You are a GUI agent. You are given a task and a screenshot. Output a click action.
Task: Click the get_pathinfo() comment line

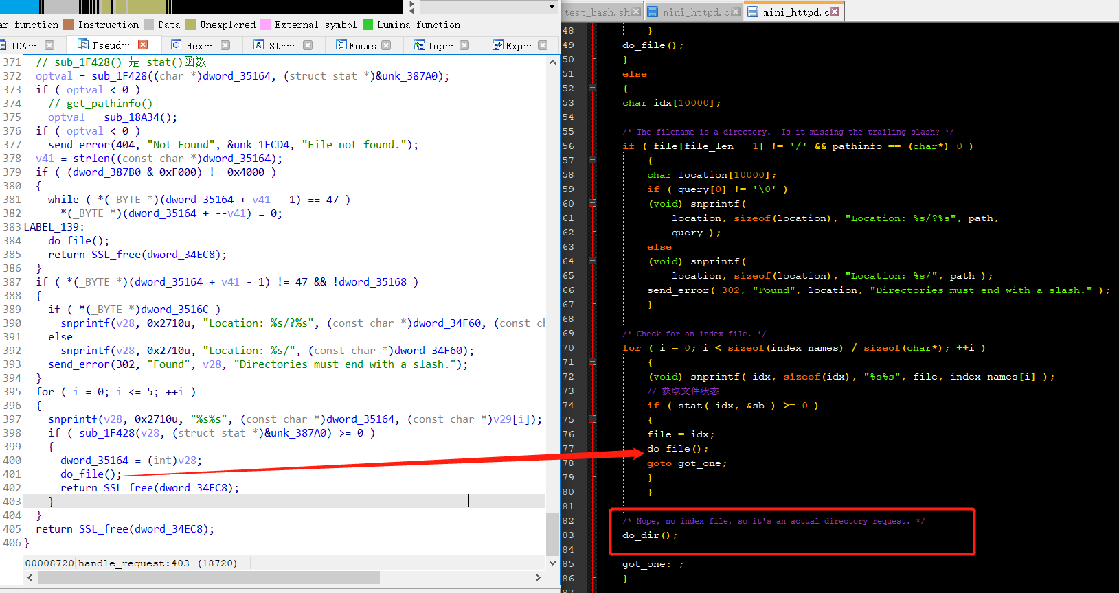(100, 103)
